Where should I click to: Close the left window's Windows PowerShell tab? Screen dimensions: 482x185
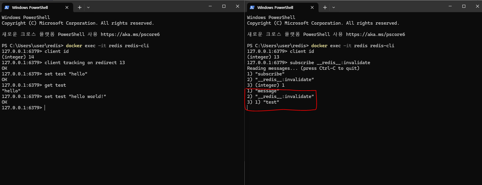coord(67,7)
